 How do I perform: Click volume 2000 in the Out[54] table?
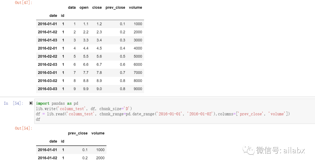(x=100, y=158)
